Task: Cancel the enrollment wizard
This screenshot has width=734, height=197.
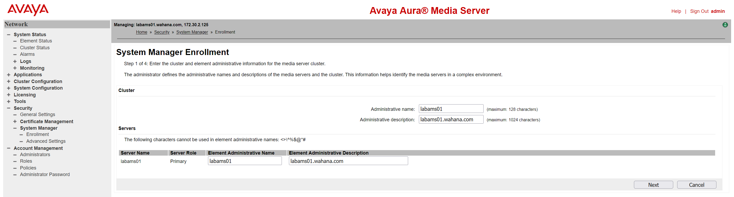Action: [x=696, y=185]
